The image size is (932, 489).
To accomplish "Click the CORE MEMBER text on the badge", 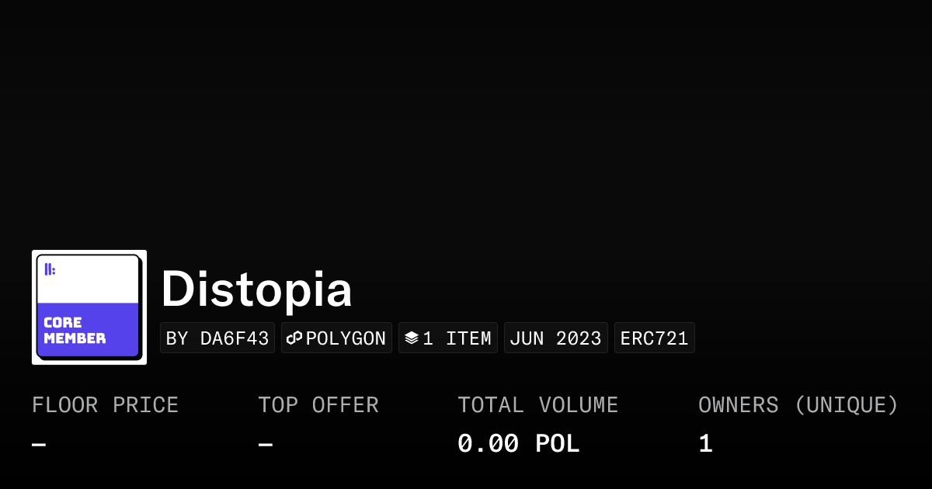I will 75,331.
